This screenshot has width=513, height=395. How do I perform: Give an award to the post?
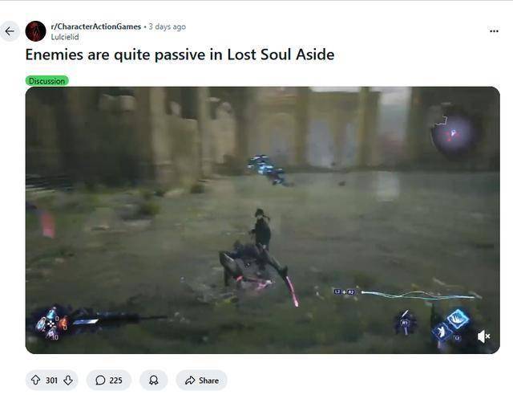pos(153,381)
